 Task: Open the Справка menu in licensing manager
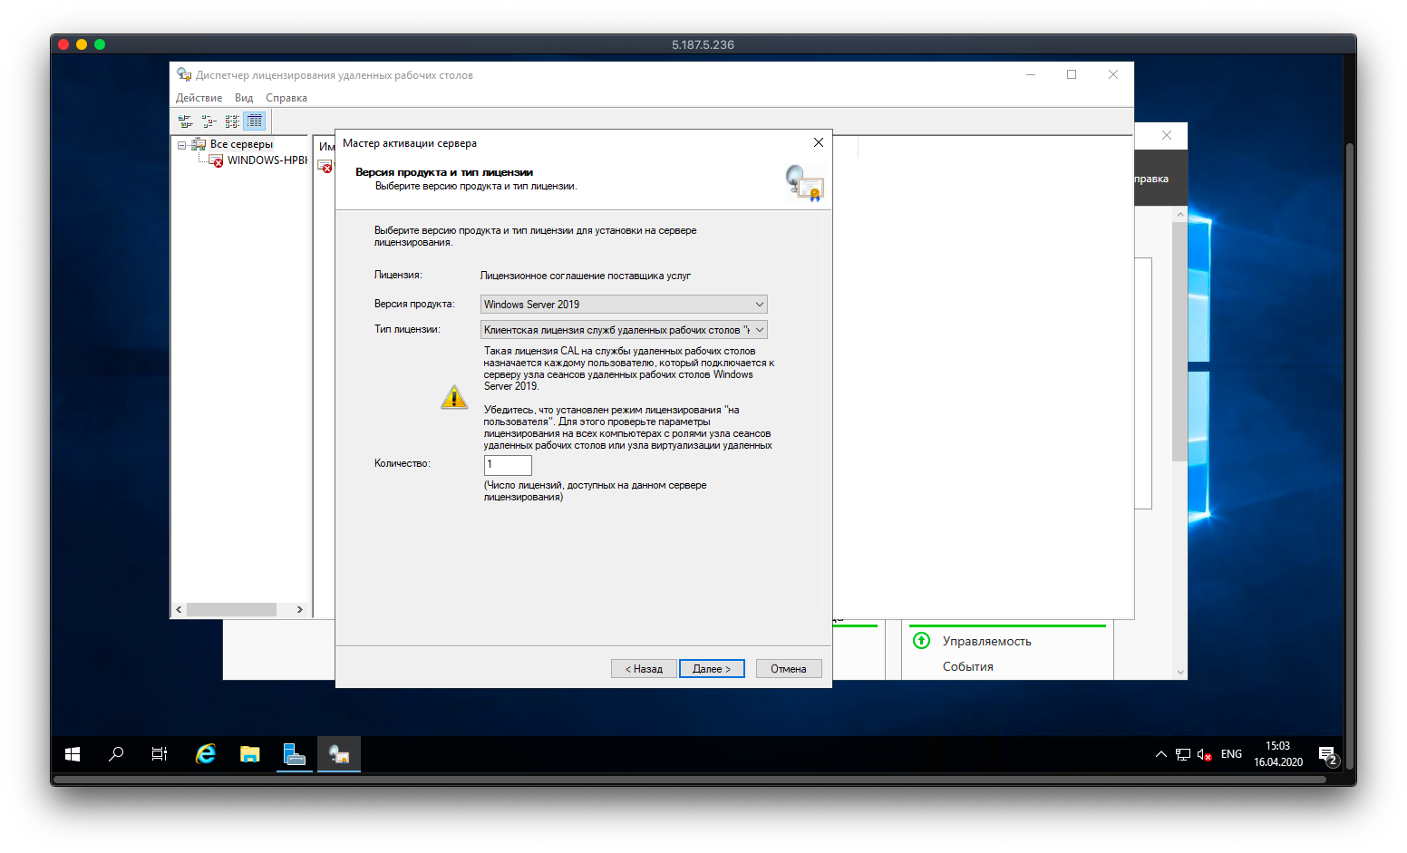(286, 98)
